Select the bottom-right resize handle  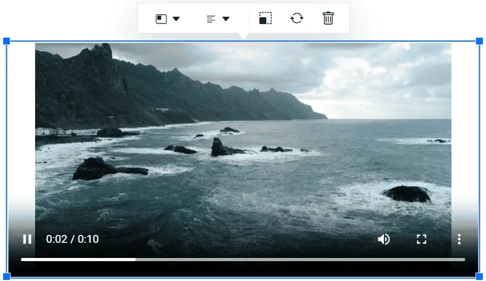pos(479,276)
